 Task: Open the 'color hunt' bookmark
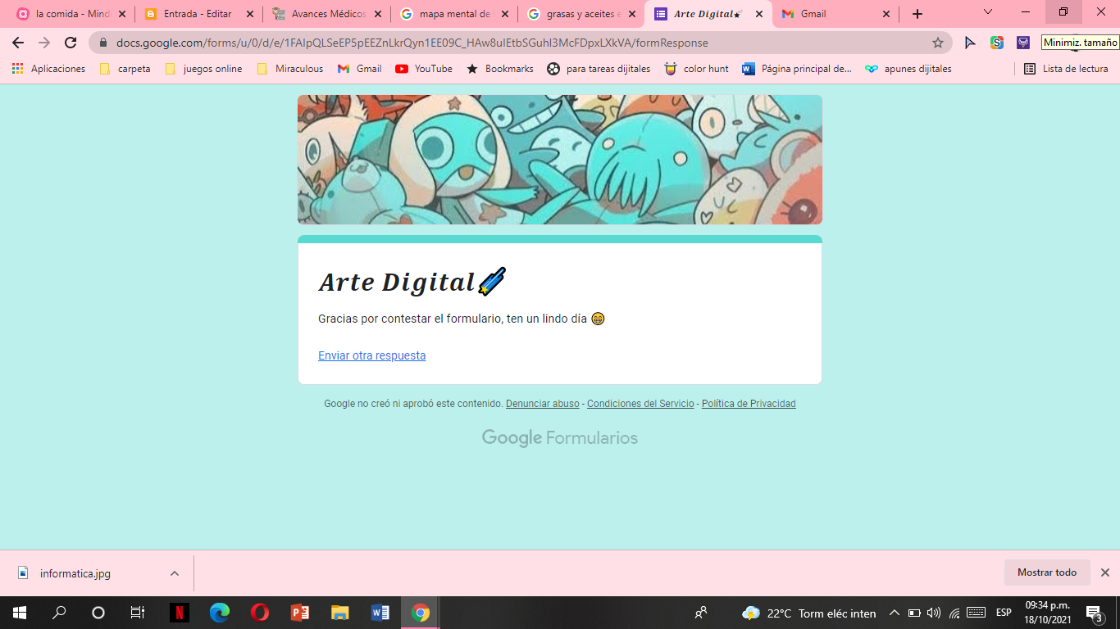(696, 69)
